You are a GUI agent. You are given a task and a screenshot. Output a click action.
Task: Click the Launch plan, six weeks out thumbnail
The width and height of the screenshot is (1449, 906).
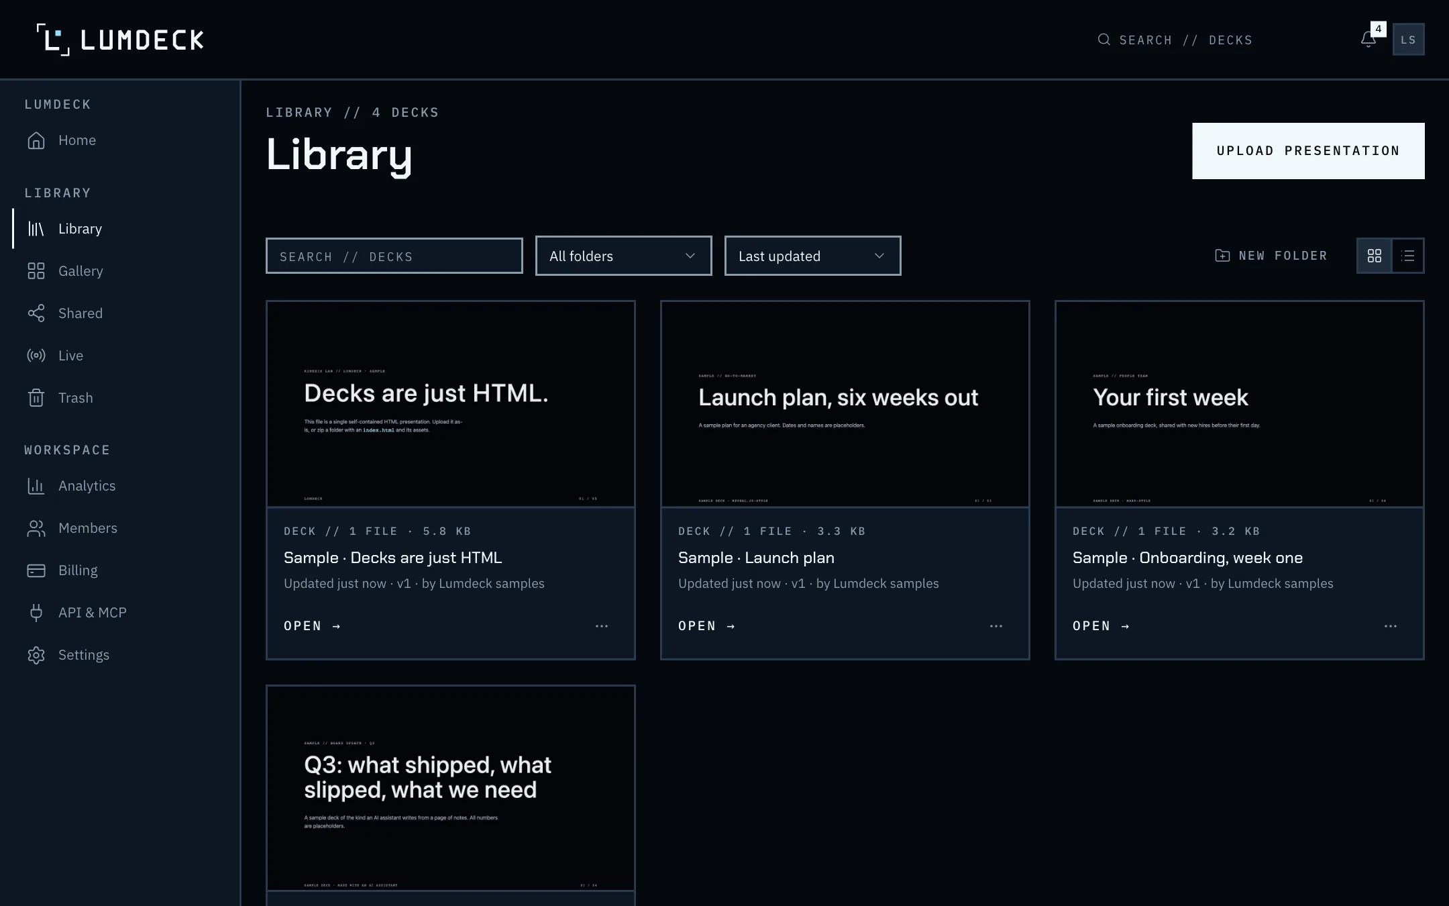click(845, 404)
